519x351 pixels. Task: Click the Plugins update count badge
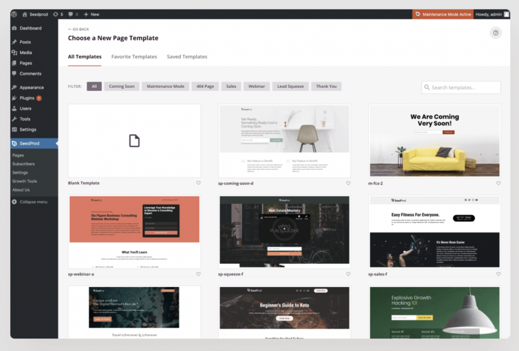(x=39, y=98)
